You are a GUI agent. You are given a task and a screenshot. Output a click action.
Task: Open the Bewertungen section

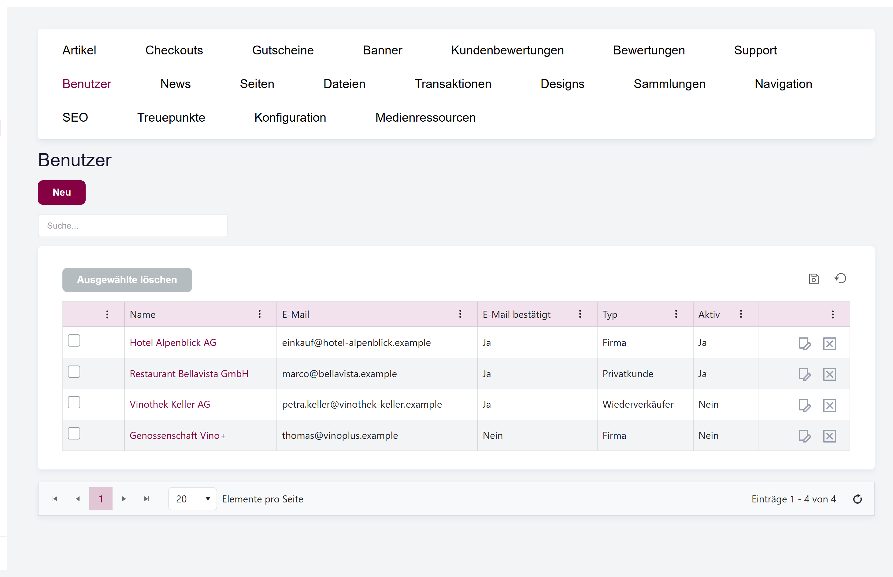point(649,50)
